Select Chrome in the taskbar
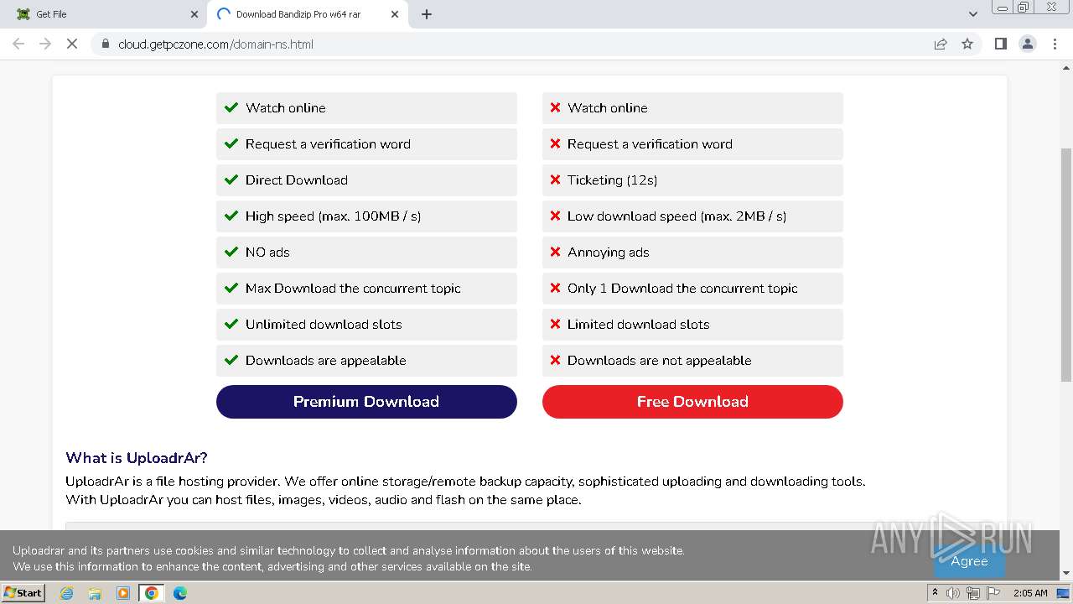 point(152,593)
